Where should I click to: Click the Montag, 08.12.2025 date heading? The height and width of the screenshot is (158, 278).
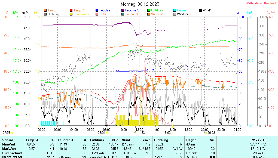tap(140, 4)
